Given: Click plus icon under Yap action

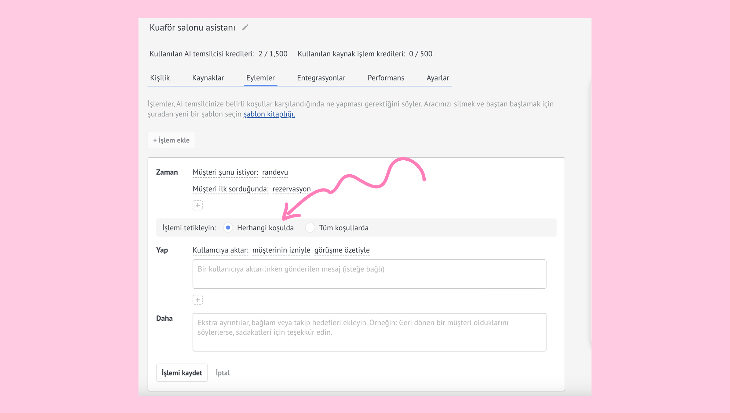Looking at the screenshot, I should (x=198, y=300).
